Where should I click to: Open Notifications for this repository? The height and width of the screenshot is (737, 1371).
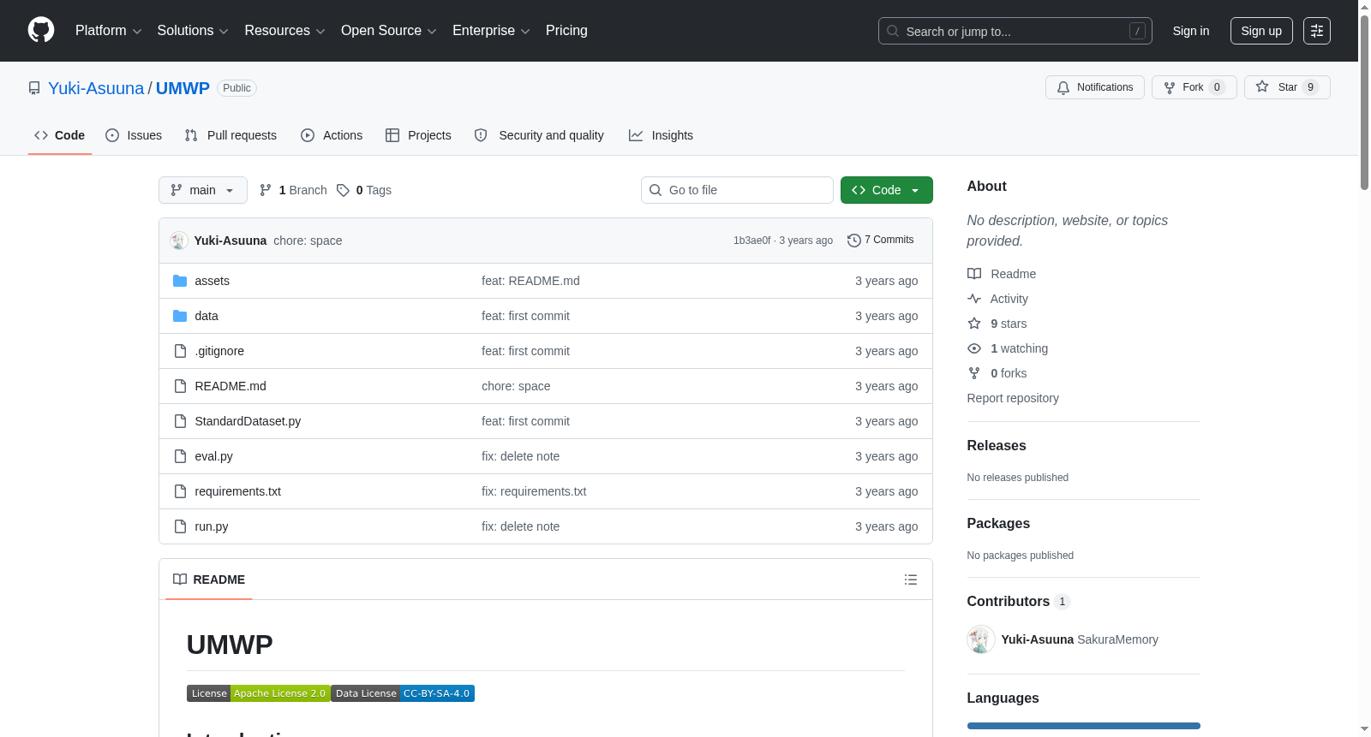point(1095,87)
